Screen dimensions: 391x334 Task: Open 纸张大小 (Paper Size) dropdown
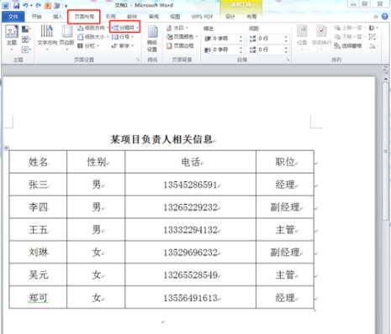coord(92,37)
